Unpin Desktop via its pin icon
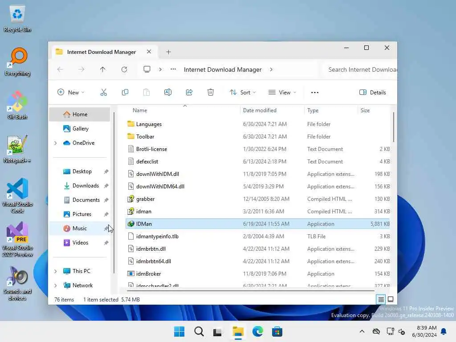This screenshot has width=456, height=342. click(x=106, y=171)
